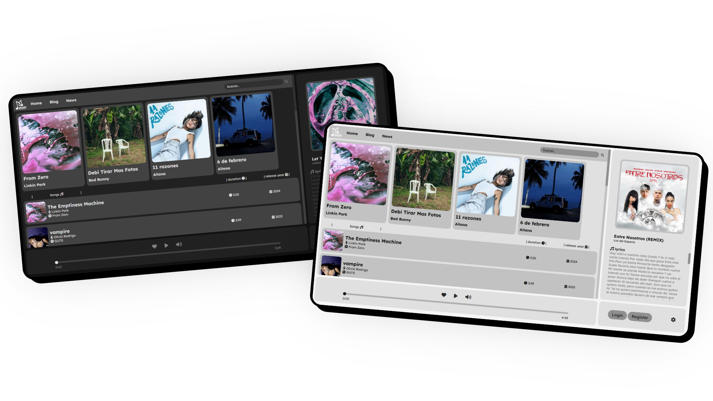This screenshot has height=401, width=713.
Task: Click 2024 release year in light mockup
Action: tap(572, 261)
